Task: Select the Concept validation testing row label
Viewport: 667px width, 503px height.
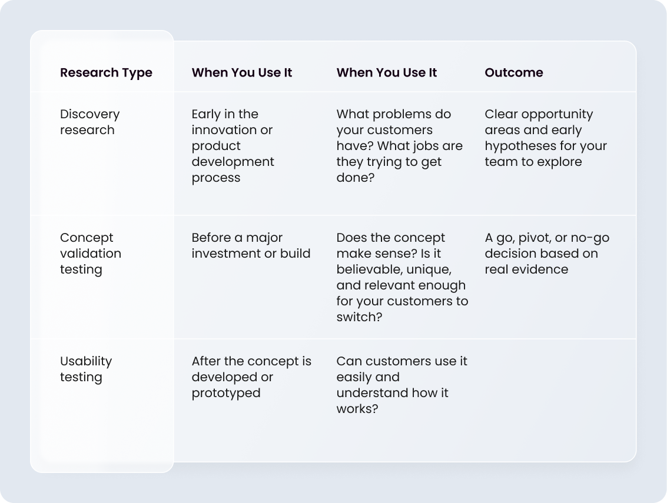Action: tap(91, 254)
